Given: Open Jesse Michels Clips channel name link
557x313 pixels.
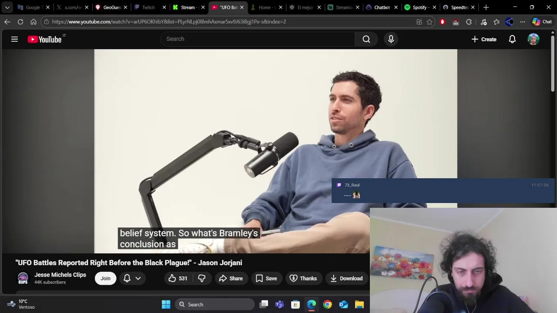Looking at the screenshot, I should [x=60, y=275].
